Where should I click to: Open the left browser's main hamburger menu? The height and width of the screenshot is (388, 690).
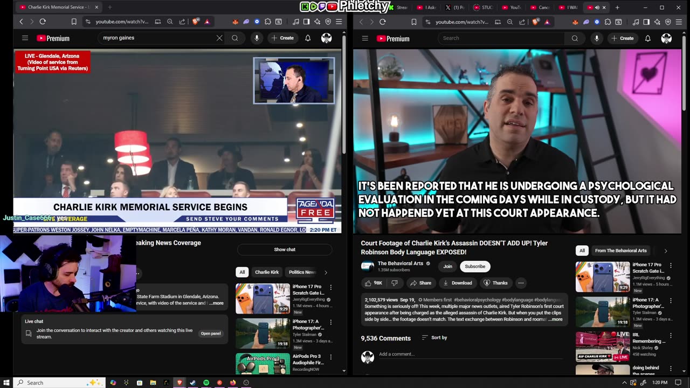click(339, 22)
